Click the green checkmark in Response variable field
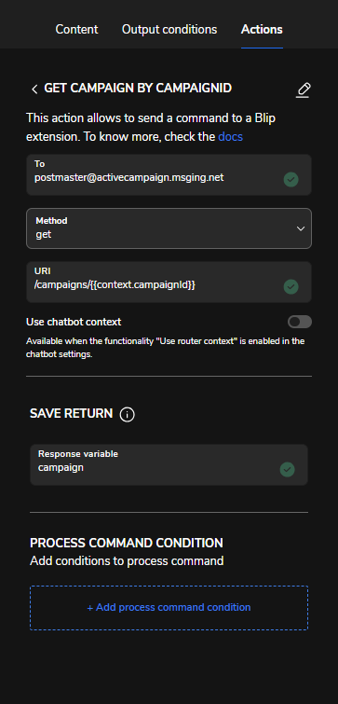 click(288, 470)
